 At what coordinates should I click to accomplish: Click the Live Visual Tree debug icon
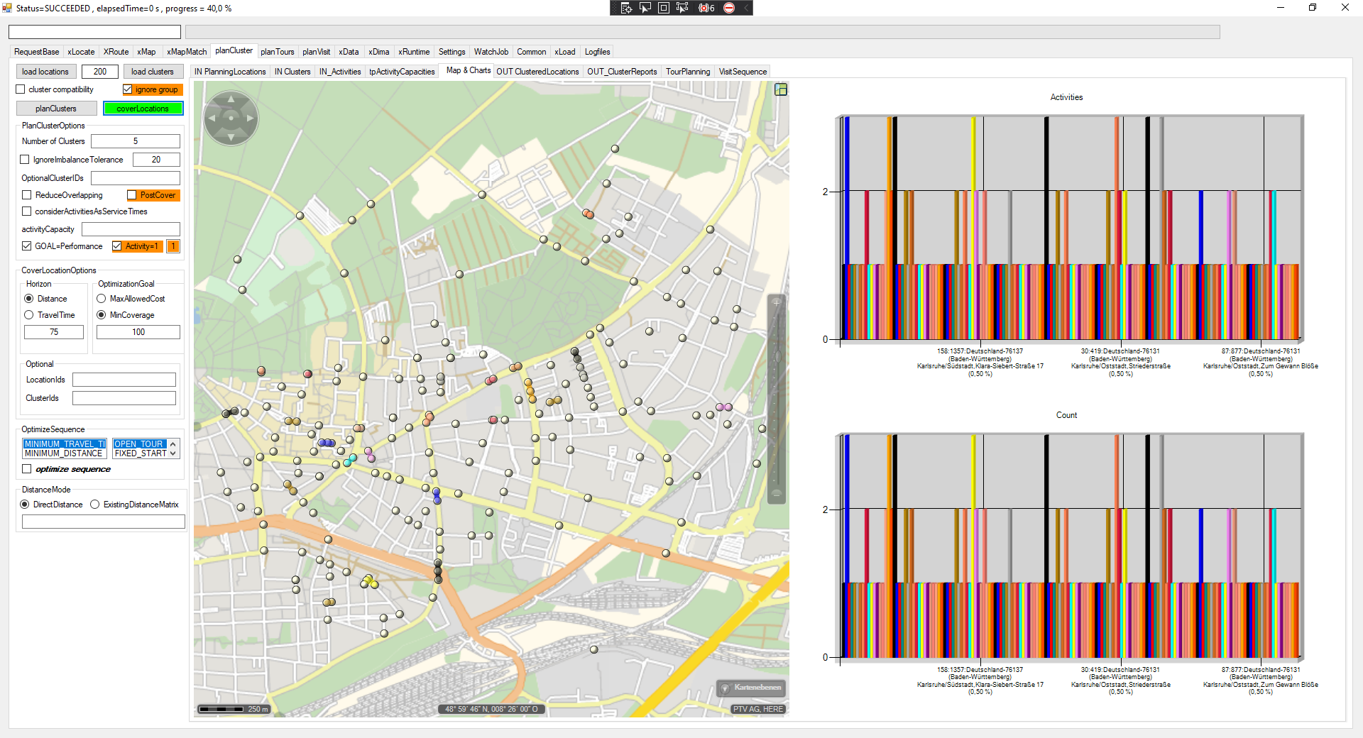(x=626, y=8)
